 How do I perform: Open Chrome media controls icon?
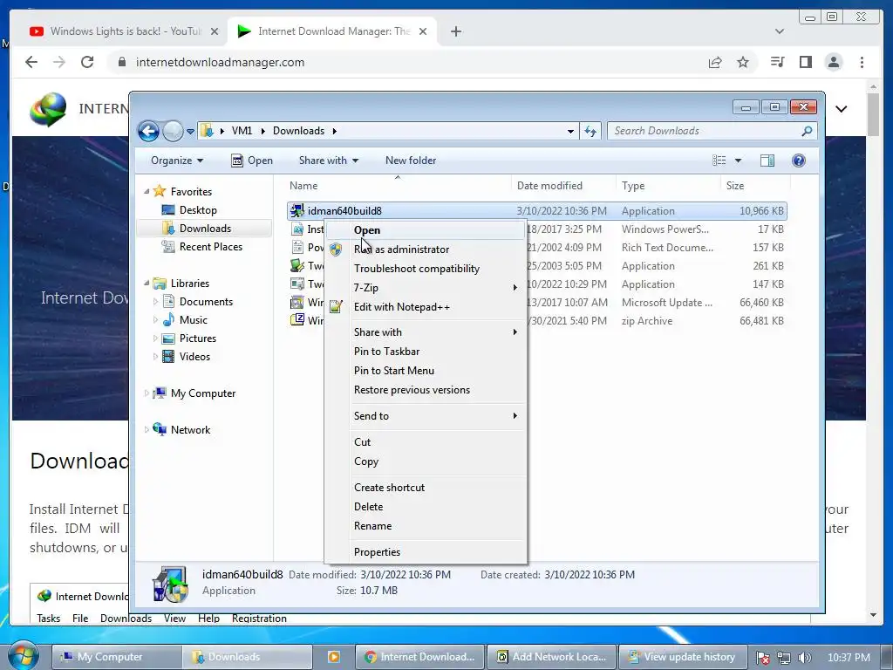coord(777,62)
